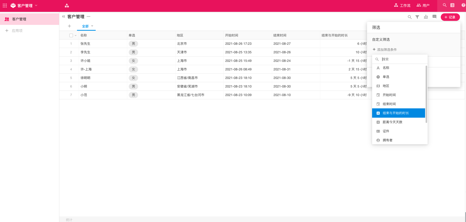Focus the 搜索 field in the field list
Screen dimensions: 466x222
pos(400,59)
